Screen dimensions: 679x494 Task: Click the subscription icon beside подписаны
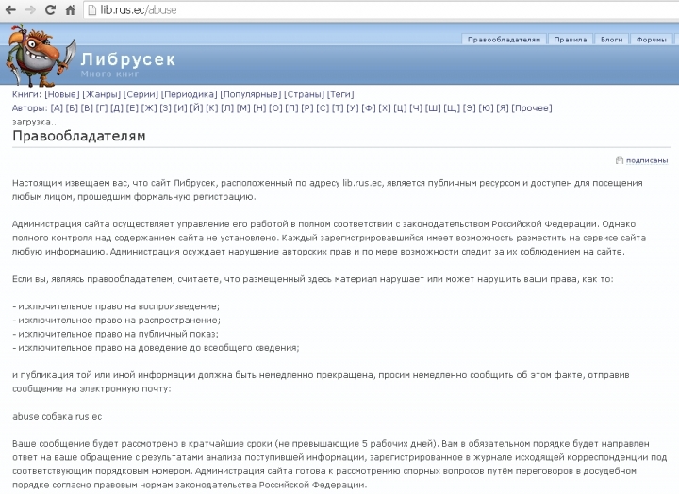tap(620, 160)
